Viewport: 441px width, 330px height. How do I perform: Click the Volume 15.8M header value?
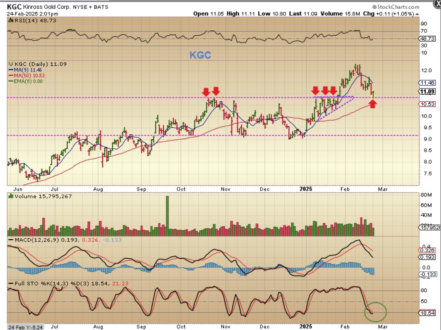point(340,13)
